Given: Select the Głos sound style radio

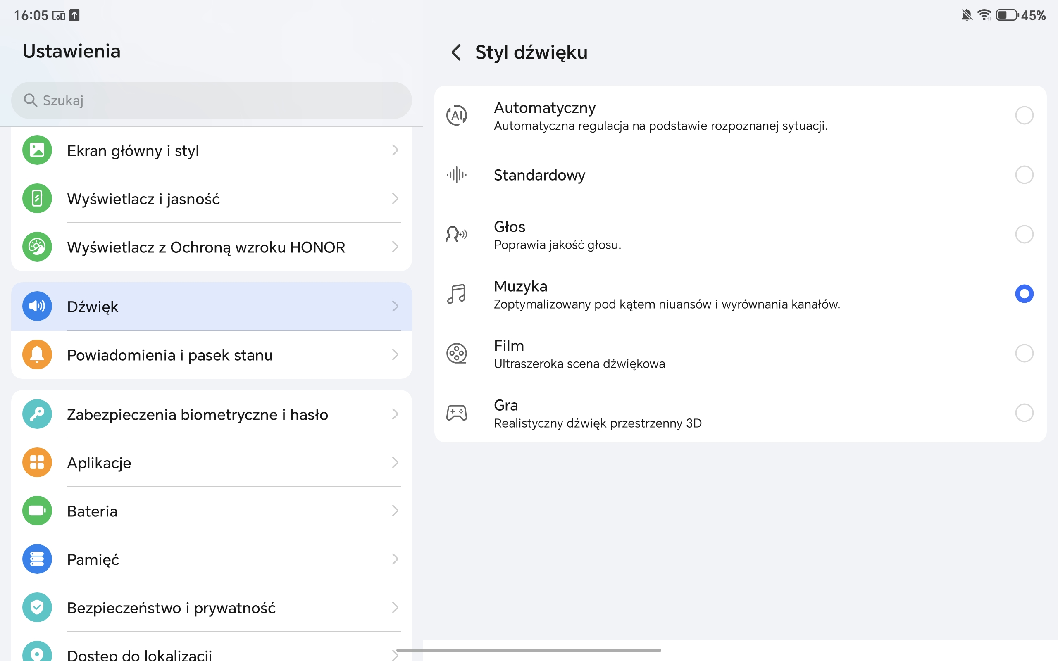Looking at the screenshot, I should (1024, 234).
